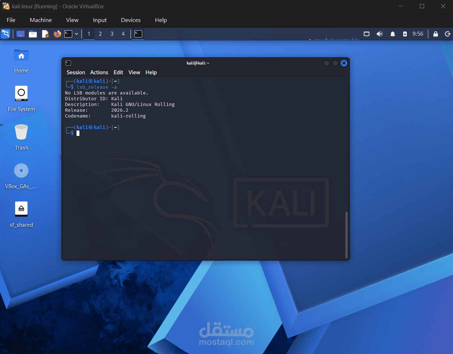Screen dimensions: 453x354
Task: Open the terminal Help menu
Action: click(x=151, y=72)
